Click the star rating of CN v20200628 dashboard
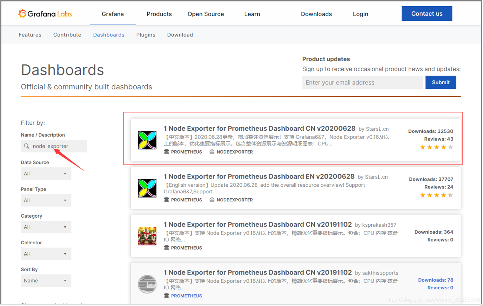483x306 pixels. point(437,147)
